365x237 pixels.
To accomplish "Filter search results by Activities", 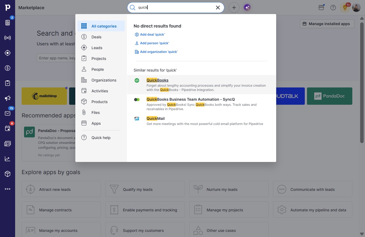I will 101,91.
